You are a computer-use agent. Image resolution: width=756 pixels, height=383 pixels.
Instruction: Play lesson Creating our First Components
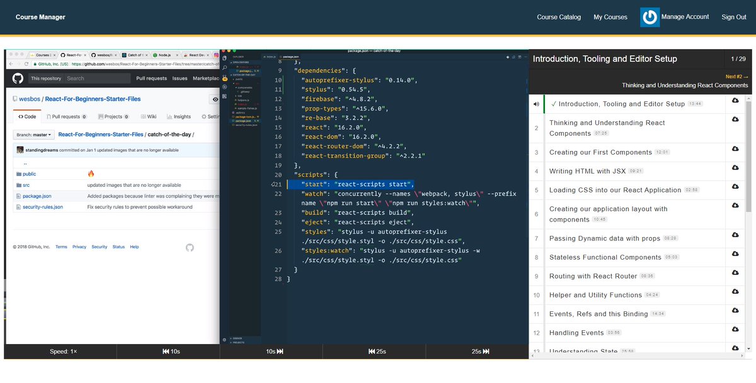click(600, 152)
